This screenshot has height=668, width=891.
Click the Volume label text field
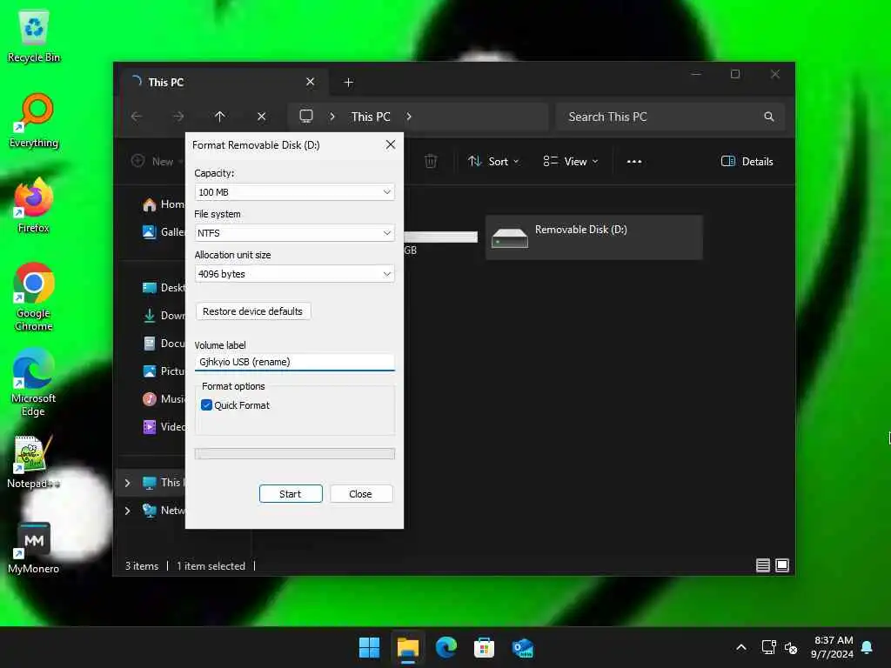coord(294,362)
